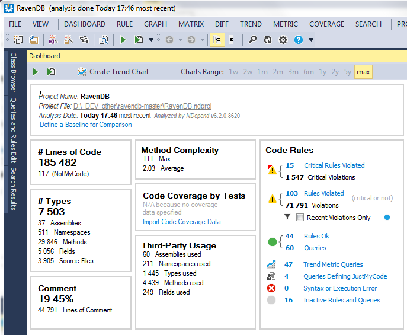Click the RavenDB.ndproj project file path
This screenshot has width=407, height=335.
[142, 106]
